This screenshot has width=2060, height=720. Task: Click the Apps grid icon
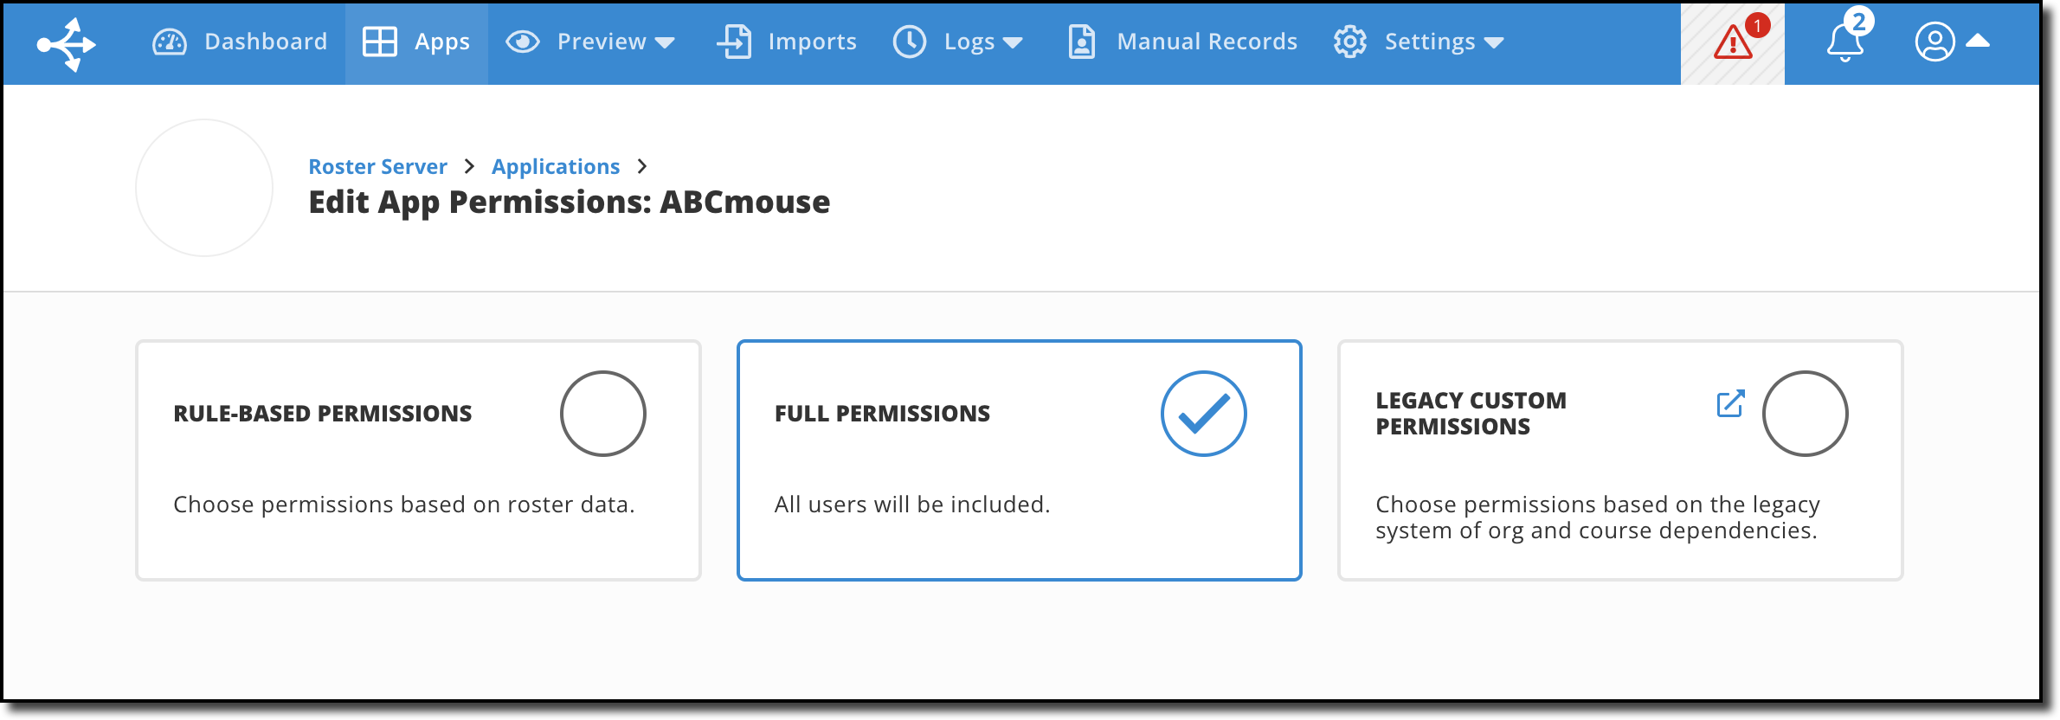379,41
